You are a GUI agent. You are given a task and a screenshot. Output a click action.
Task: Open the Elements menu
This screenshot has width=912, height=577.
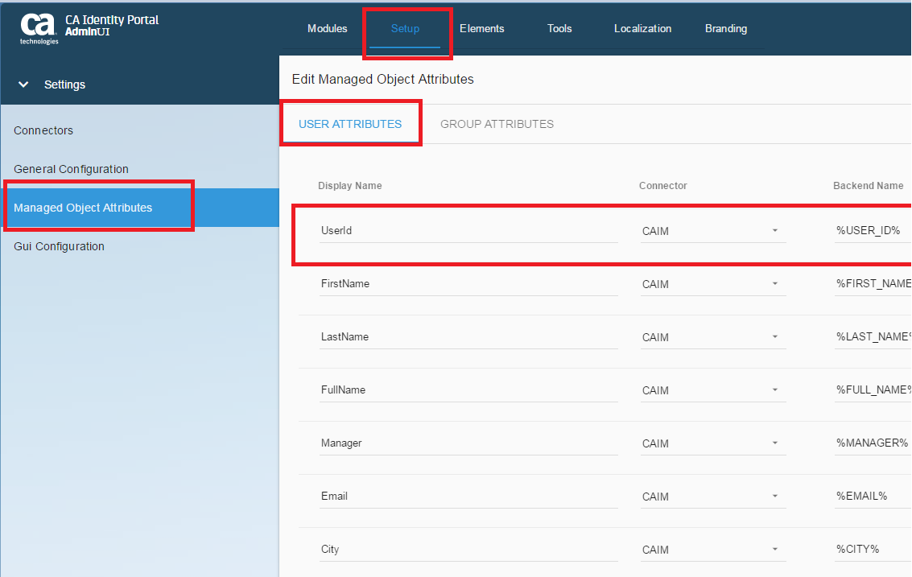(x=481, y=28)
